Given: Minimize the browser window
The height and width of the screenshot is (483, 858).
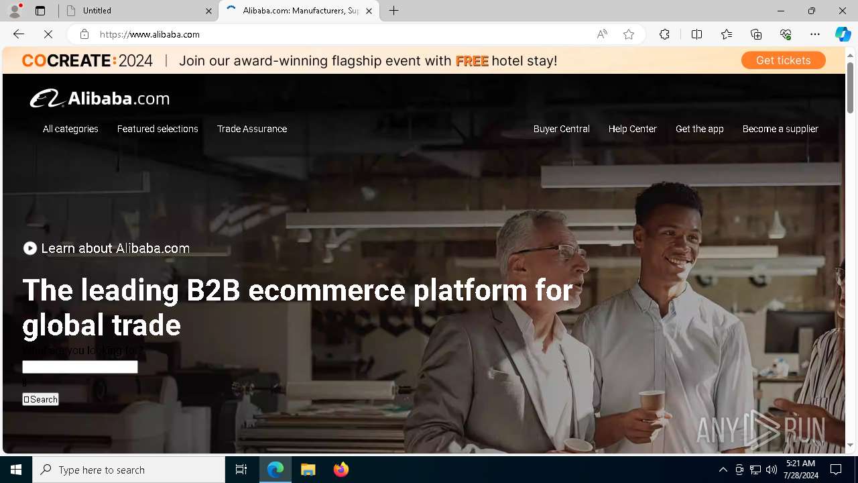Looking at the screenshot, I should click(780, 11).
